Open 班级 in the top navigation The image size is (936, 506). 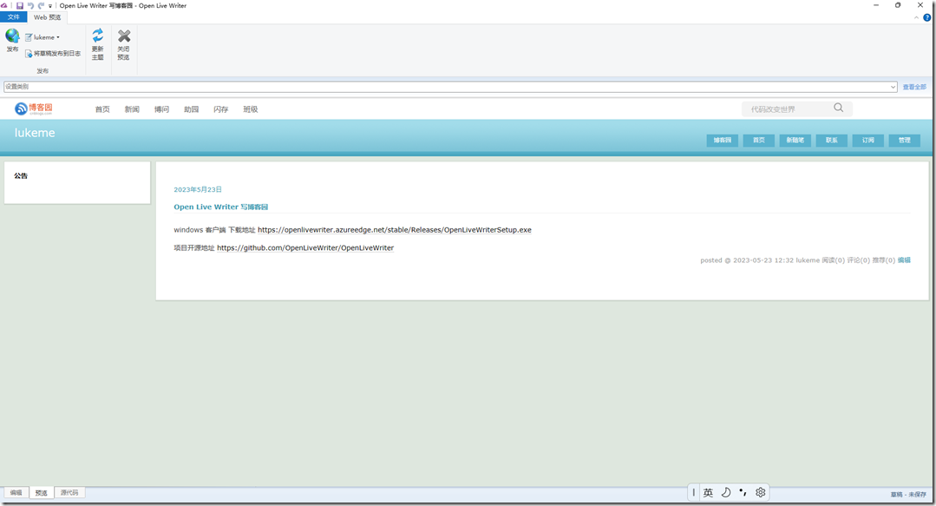[x=251, y=109]
